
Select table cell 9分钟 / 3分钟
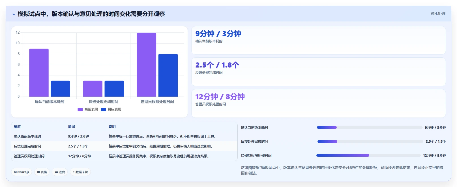(79, 136)
